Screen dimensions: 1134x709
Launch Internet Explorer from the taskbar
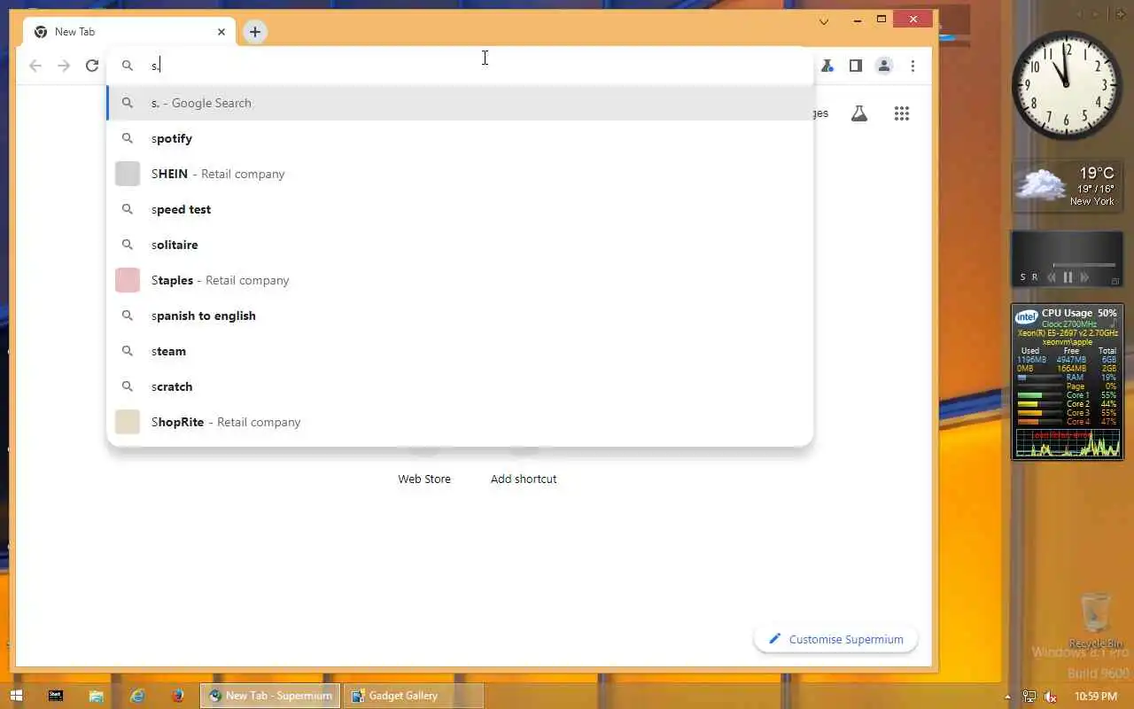137,696
